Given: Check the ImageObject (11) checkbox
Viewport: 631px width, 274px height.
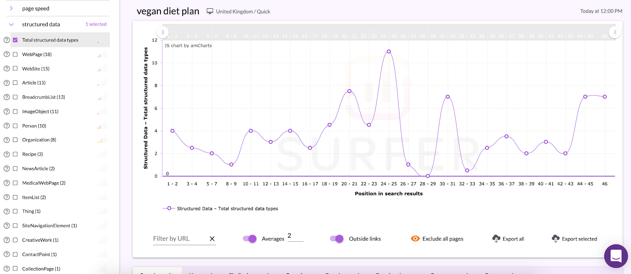Looking at the screenshot, I should tap(15, 112).
